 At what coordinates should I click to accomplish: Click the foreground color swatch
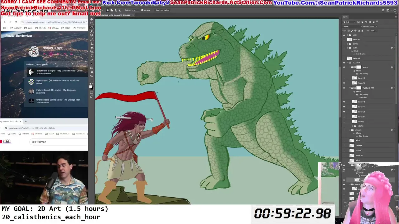[91, 87]
